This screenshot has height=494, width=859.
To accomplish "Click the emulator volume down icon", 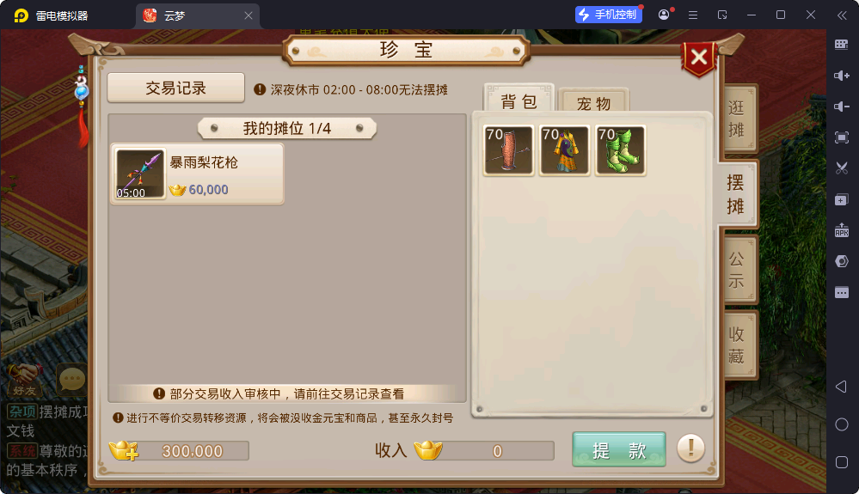I will click(842, 107).
